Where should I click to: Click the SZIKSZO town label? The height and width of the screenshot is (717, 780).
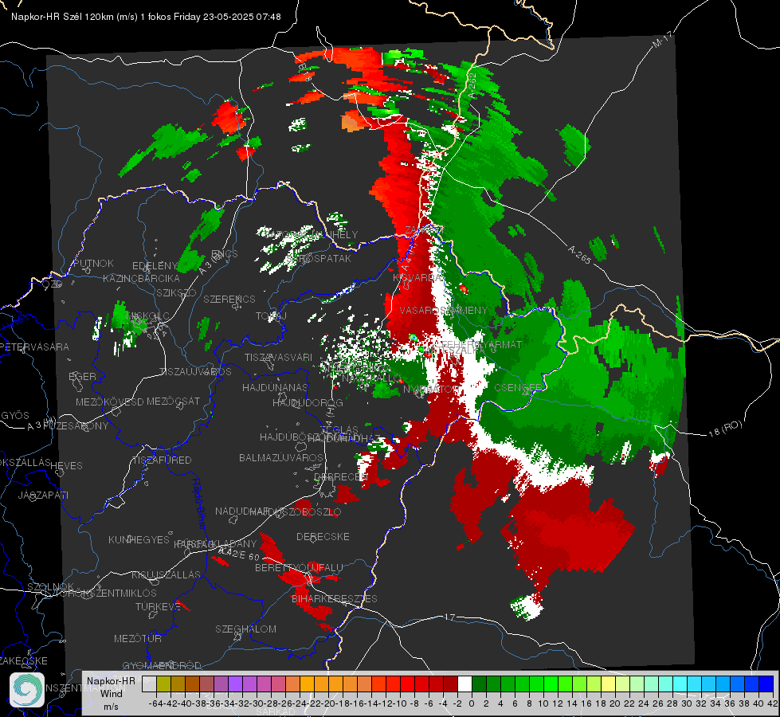point(177,292)
